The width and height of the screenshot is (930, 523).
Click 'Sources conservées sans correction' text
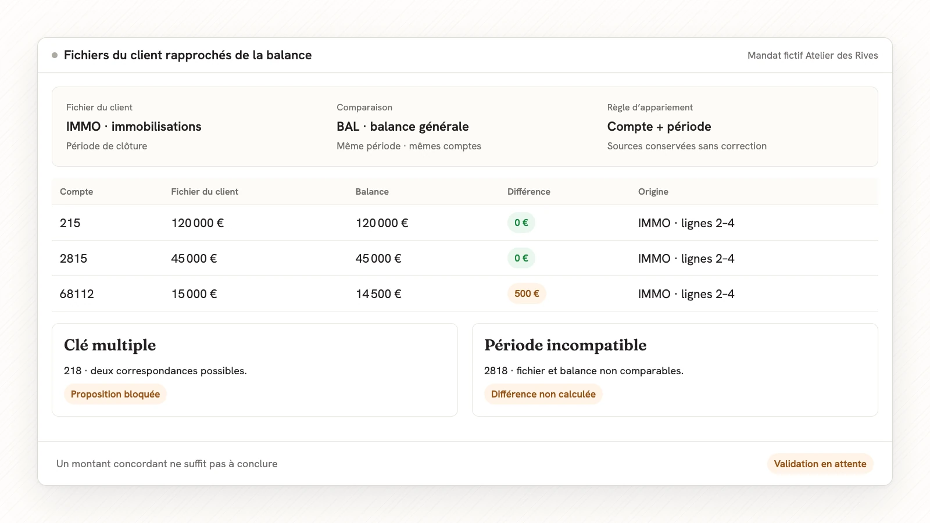click(687, 146)
